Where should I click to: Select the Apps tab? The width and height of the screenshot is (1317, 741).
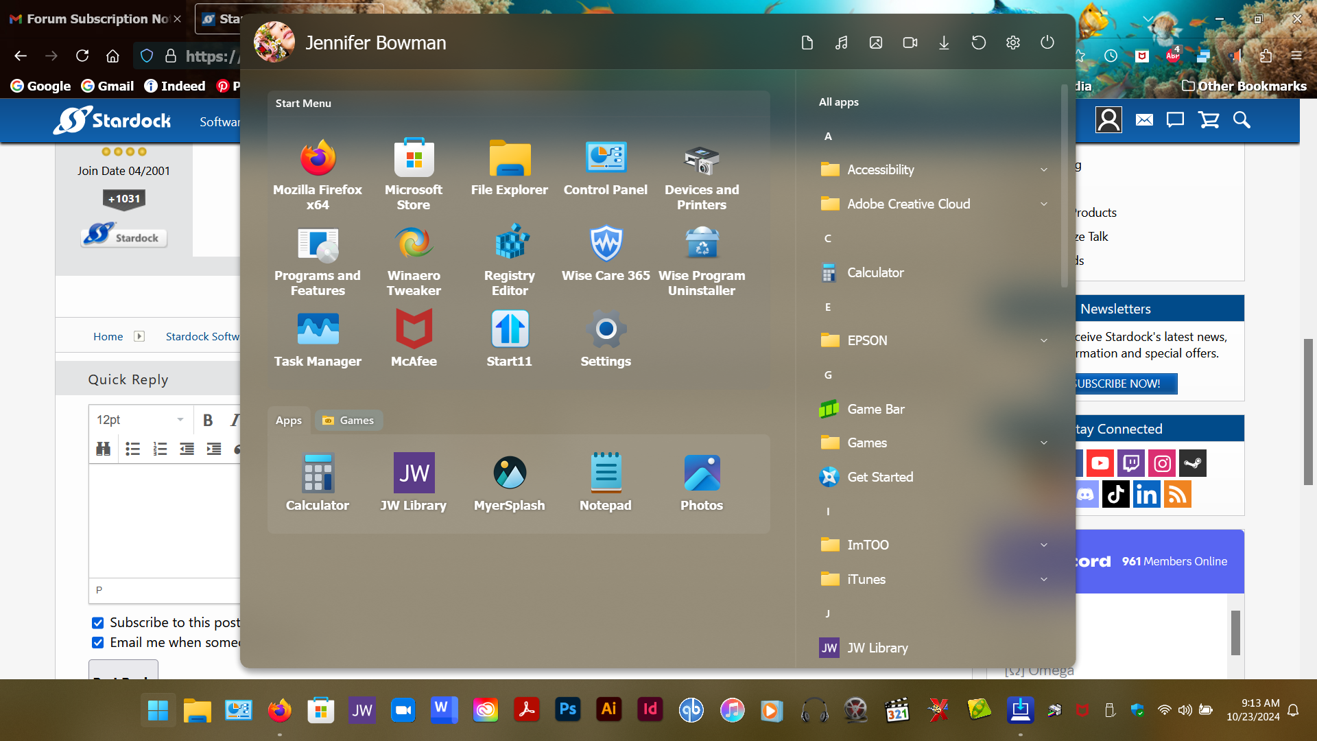pyautogui.click(x=289, y=421)
